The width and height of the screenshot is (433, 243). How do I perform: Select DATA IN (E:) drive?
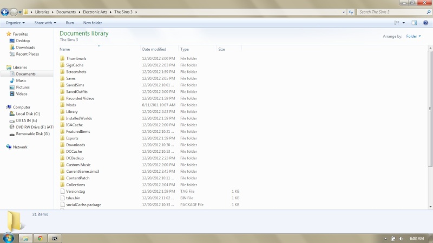pos(23,120)
